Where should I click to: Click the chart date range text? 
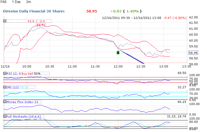coord(132,18)
